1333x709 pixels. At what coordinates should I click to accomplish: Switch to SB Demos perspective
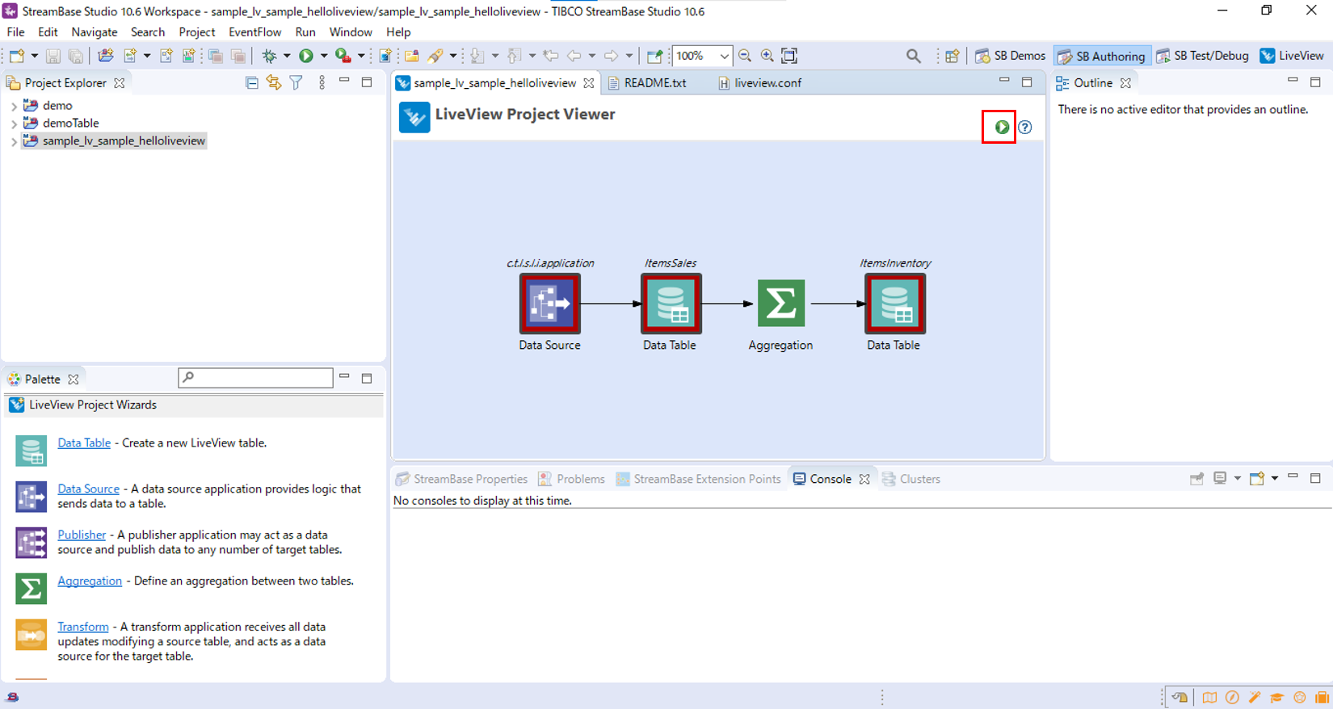pyautogui.click(x=1010, y=56)
